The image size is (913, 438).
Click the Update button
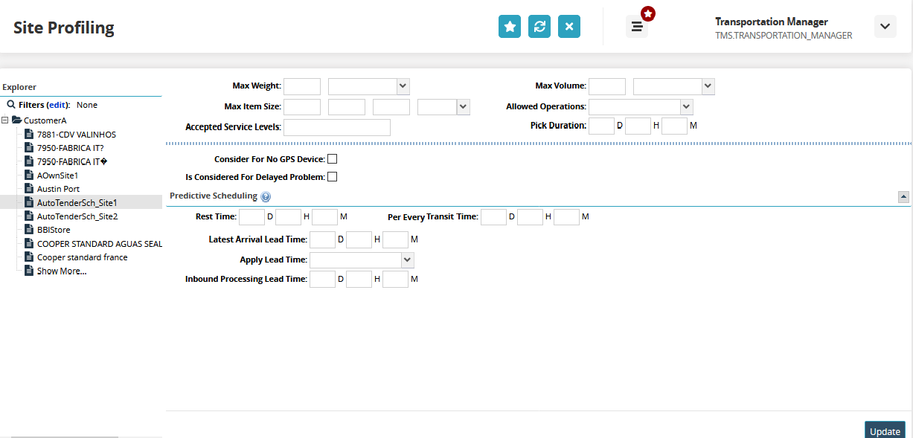tap(885, 431)
